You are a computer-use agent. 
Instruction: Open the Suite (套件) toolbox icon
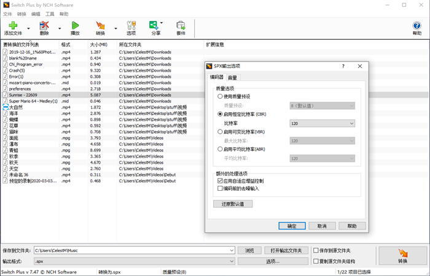[181, 26]
